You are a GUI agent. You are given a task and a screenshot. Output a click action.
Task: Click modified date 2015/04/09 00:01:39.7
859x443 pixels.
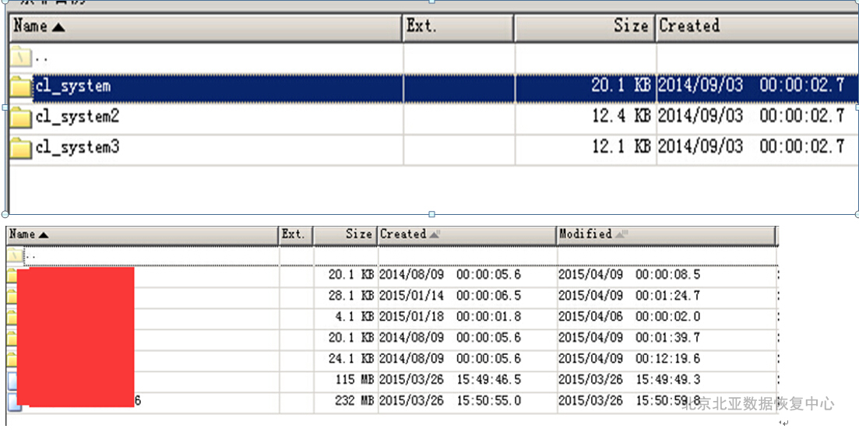click(629, 338)
